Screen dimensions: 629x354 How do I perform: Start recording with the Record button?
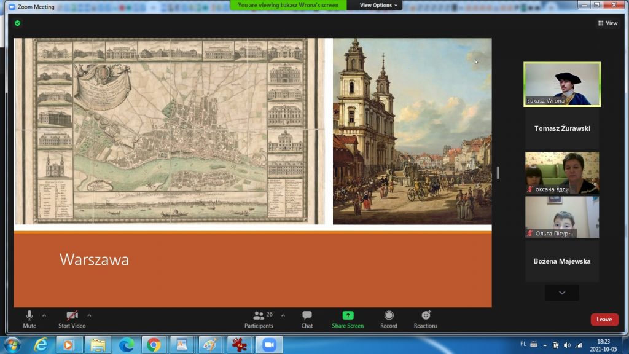tap(388, 319)
